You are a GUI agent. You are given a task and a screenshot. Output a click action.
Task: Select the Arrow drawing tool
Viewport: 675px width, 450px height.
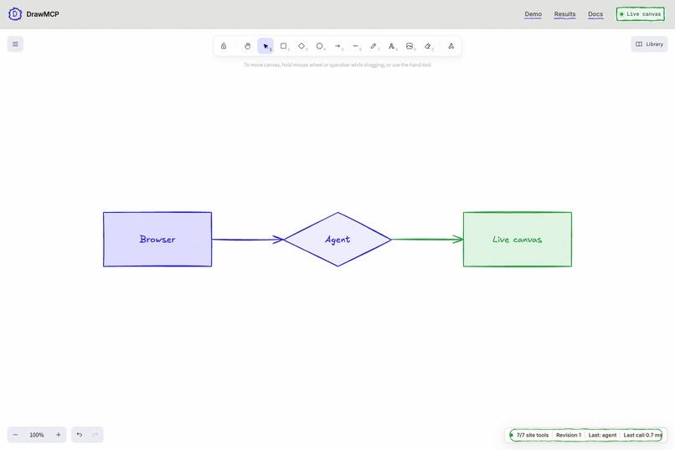[338, 46]
